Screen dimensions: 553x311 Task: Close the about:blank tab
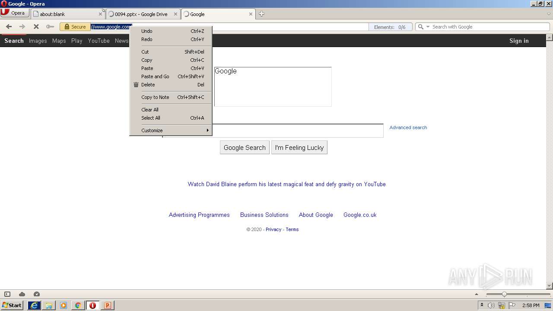[100, 14]
